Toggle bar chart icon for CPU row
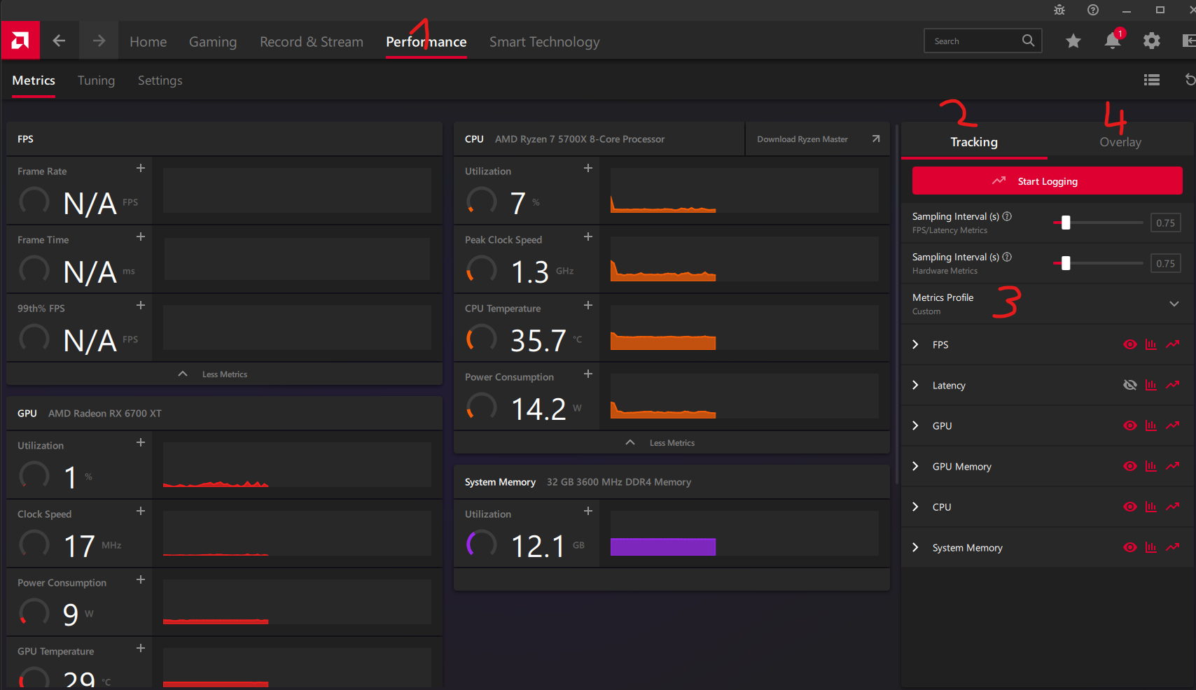This screenshot has width=1196, height=690. (x=1150, y=507)
